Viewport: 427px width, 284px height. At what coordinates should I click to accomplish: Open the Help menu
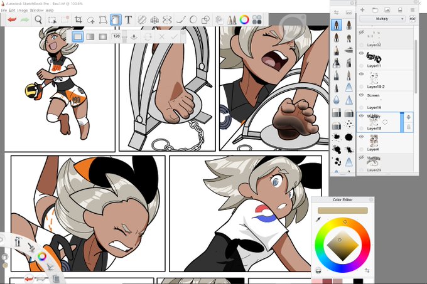coord(50,10)
